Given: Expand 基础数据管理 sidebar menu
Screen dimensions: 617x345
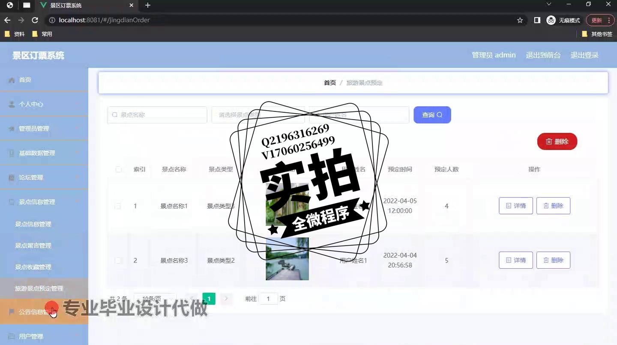Looking at the screenshot, I should 44,153.
